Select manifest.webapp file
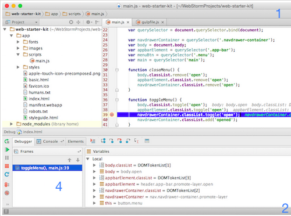Screen dimensions: 291x216 click(x=42, y=105)
